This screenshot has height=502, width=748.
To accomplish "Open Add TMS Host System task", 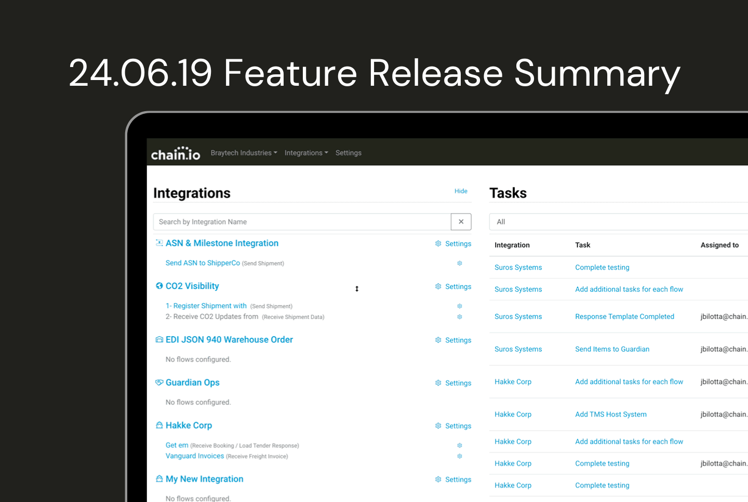I will point(611,415).
